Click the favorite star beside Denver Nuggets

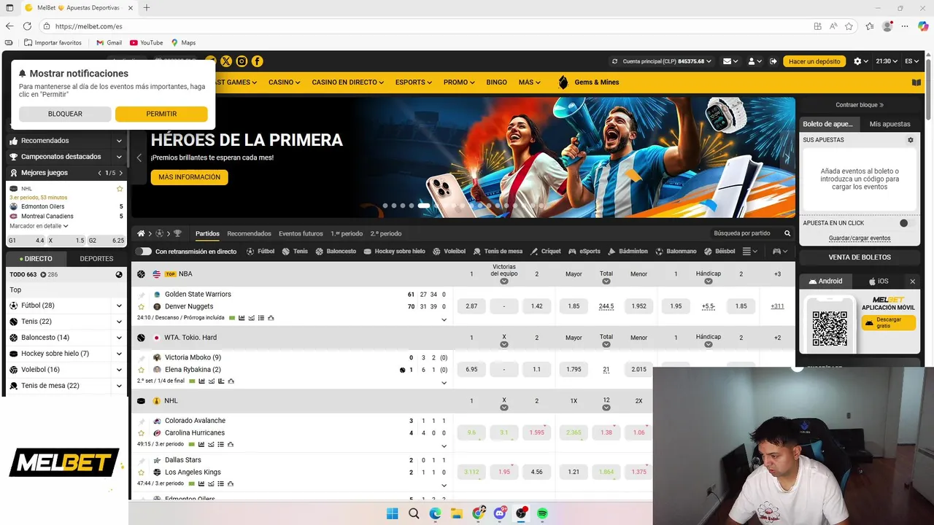(x=142, y=306)
